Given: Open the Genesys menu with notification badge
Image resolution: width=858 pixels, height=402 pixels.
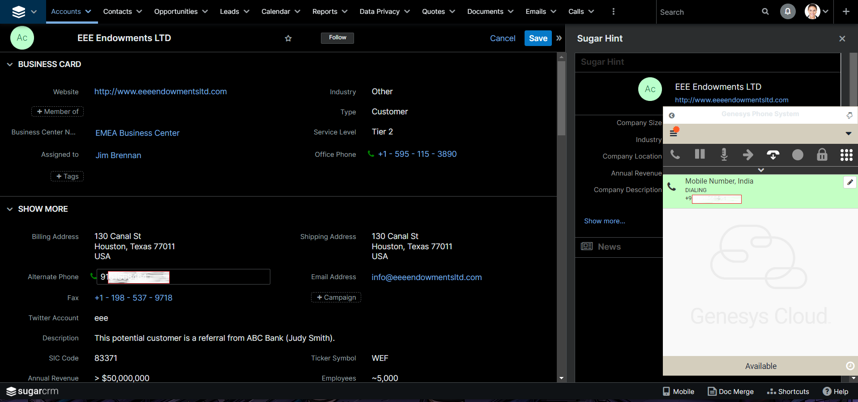Looking at the screenshot, I should pos(674,132).
